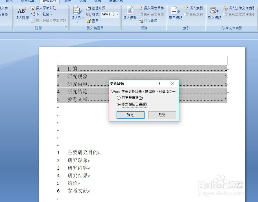The image size is (258, 202).
Task: Confirm with 確定 button
Action: tap(130, 115)
